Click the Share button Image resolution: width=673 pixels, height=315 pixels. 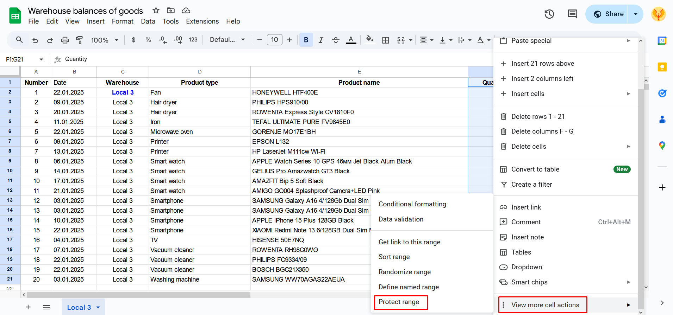[607, 14]
